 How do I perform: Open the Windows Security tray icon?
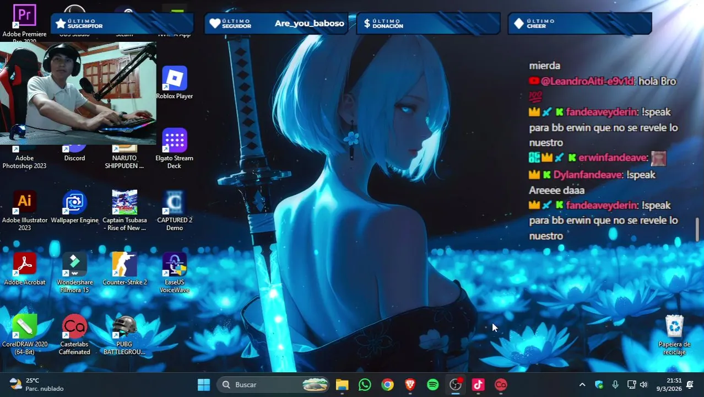click(599, 384)
